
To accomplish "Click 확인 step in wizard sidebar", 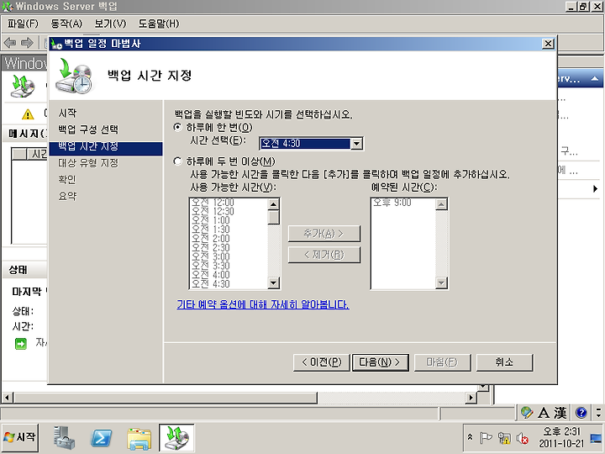I will (x=67, y=180).
